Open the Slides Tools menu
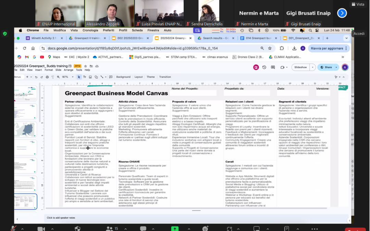The image size is (370, 231). [79, 70]
